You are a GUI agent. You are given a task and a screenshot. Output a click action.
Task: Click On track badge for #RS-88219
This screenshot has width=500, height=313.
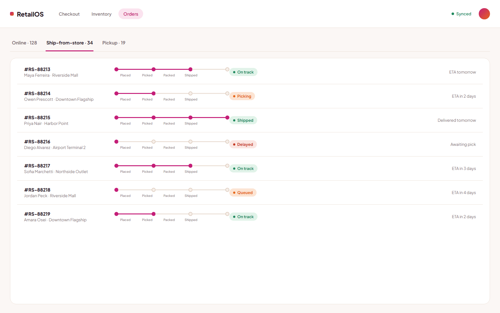tap(243, 217)
